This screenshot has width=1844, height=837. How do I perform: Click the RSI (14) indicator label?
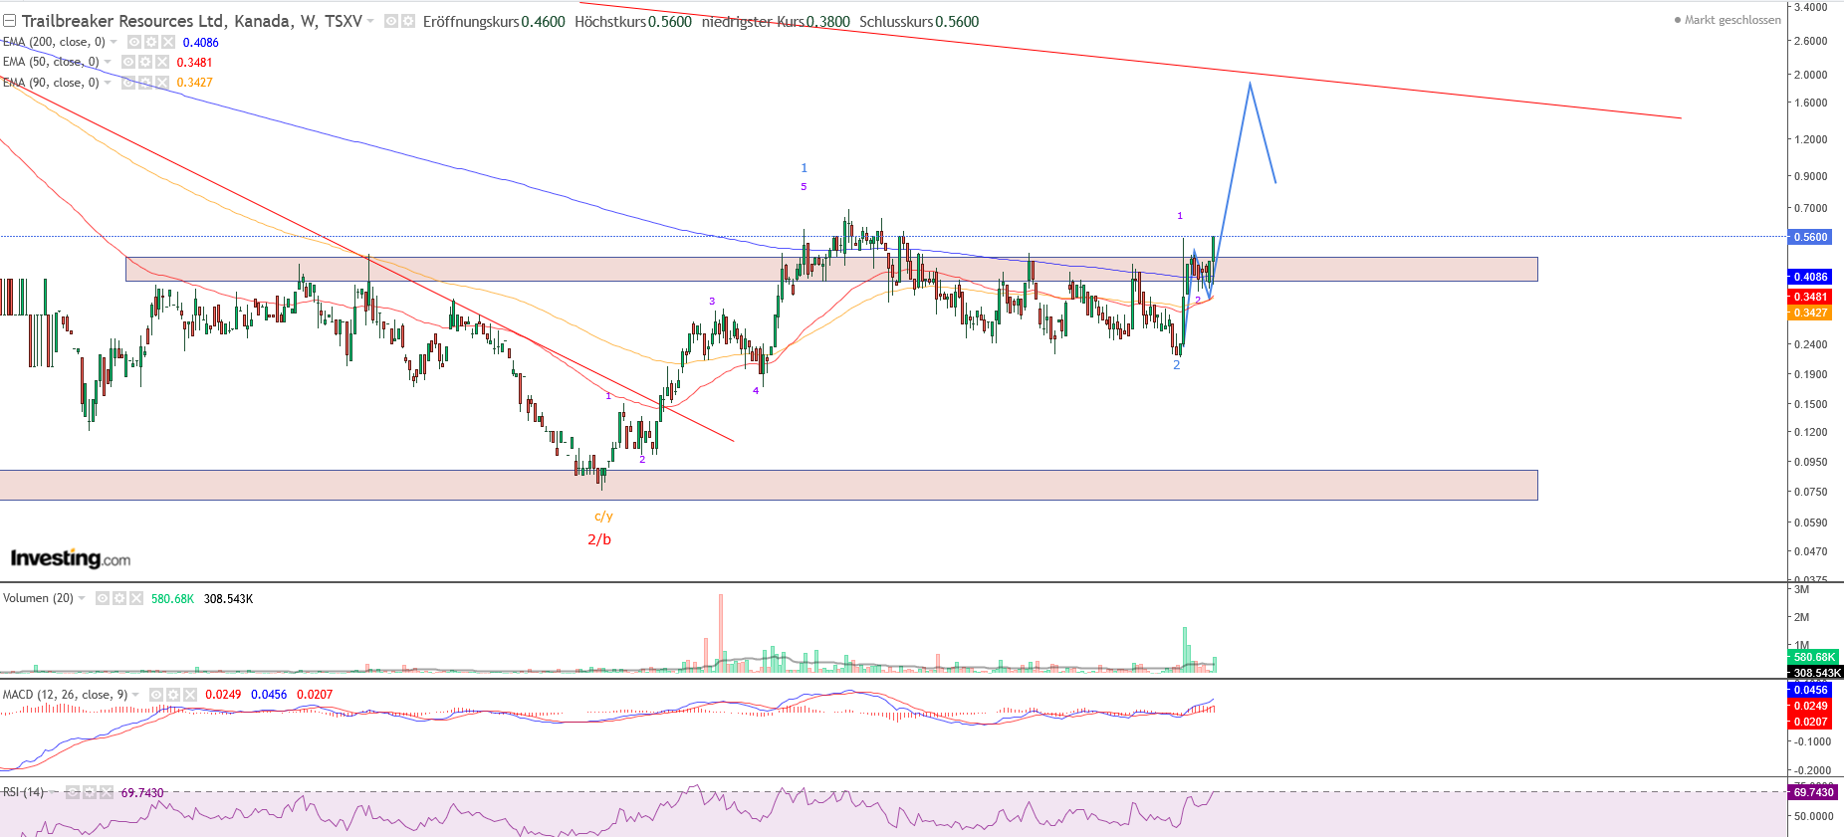[24, 792]
